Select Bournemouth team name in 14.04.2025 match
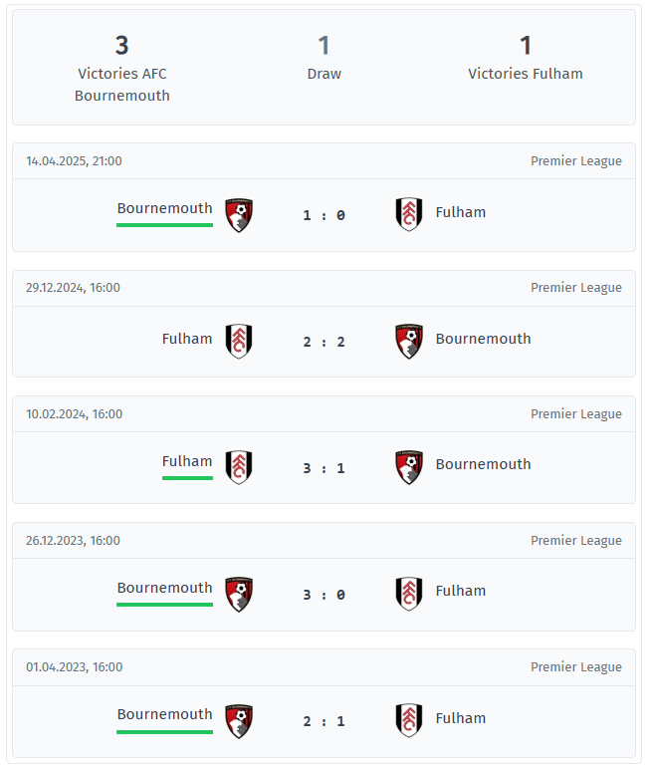 (164, 208)
